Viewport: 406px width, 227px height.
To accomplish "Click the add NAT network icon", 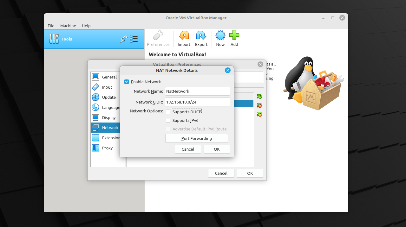I will coord(259,97).
